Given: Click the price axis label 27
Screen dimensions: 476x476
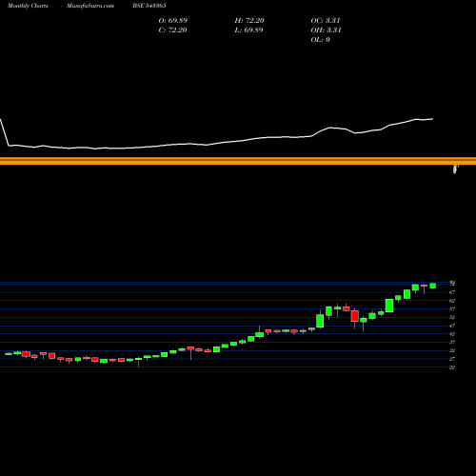Looking at the screenshot, I should click(x=452, y=359).
